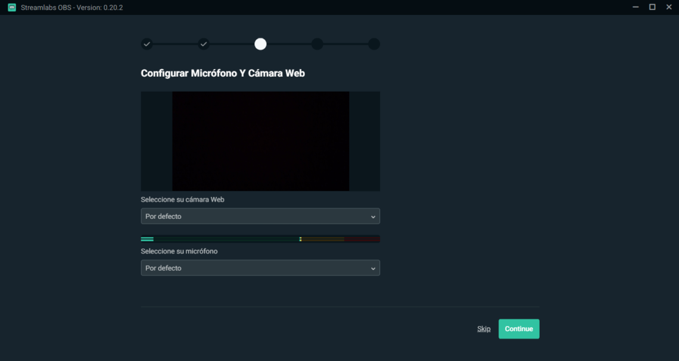
Task: Click the fifth setup step dot
Action: [373, 43]
